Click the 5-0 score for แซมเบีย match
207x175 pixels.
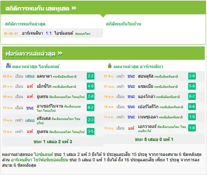coord(192,86)
